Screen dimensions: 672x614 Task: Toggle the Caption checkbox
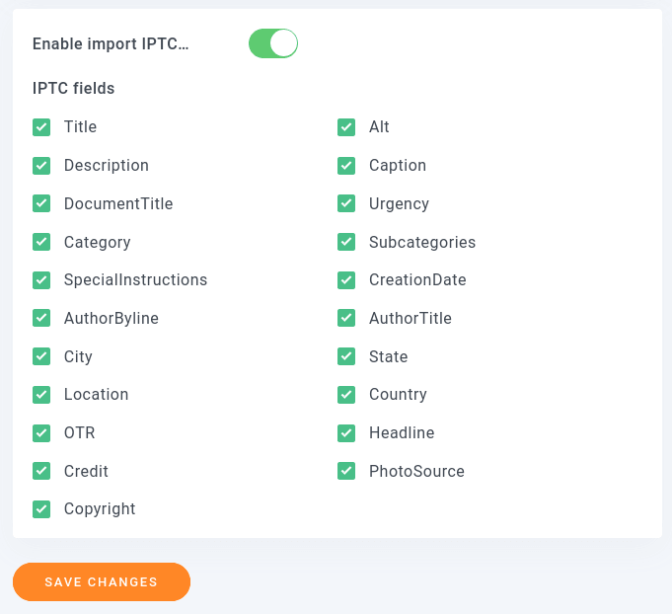[x=346, y=166]
